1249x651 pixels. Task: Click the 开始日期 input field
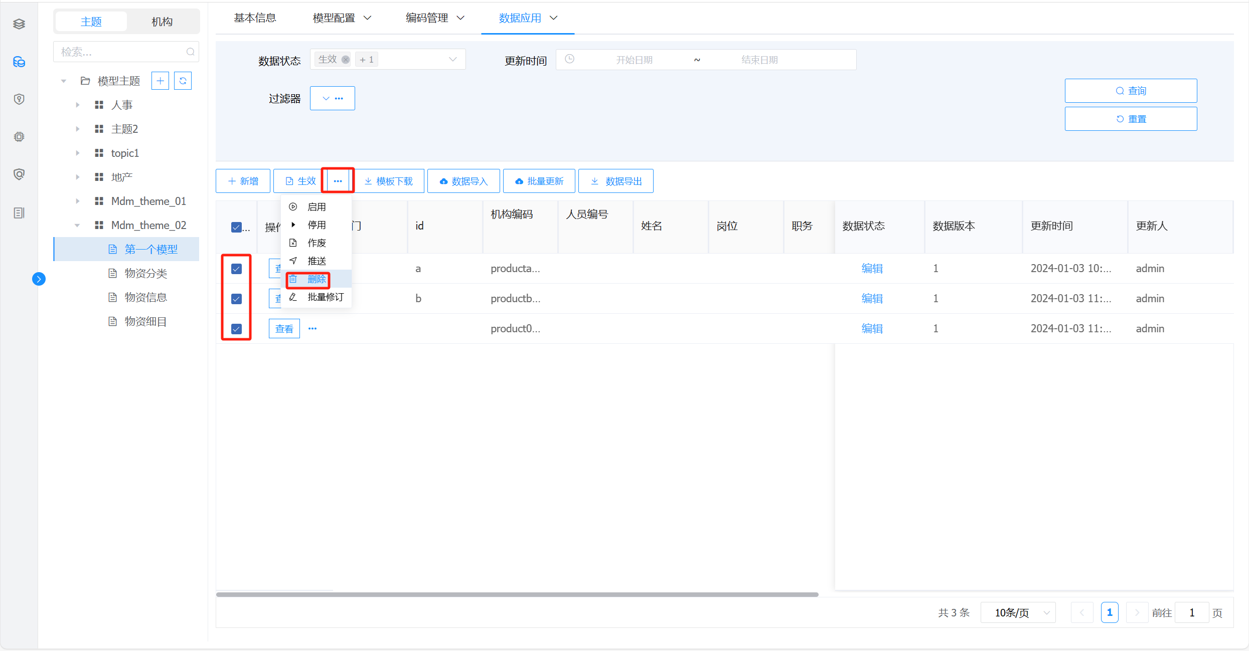point(634,60)
